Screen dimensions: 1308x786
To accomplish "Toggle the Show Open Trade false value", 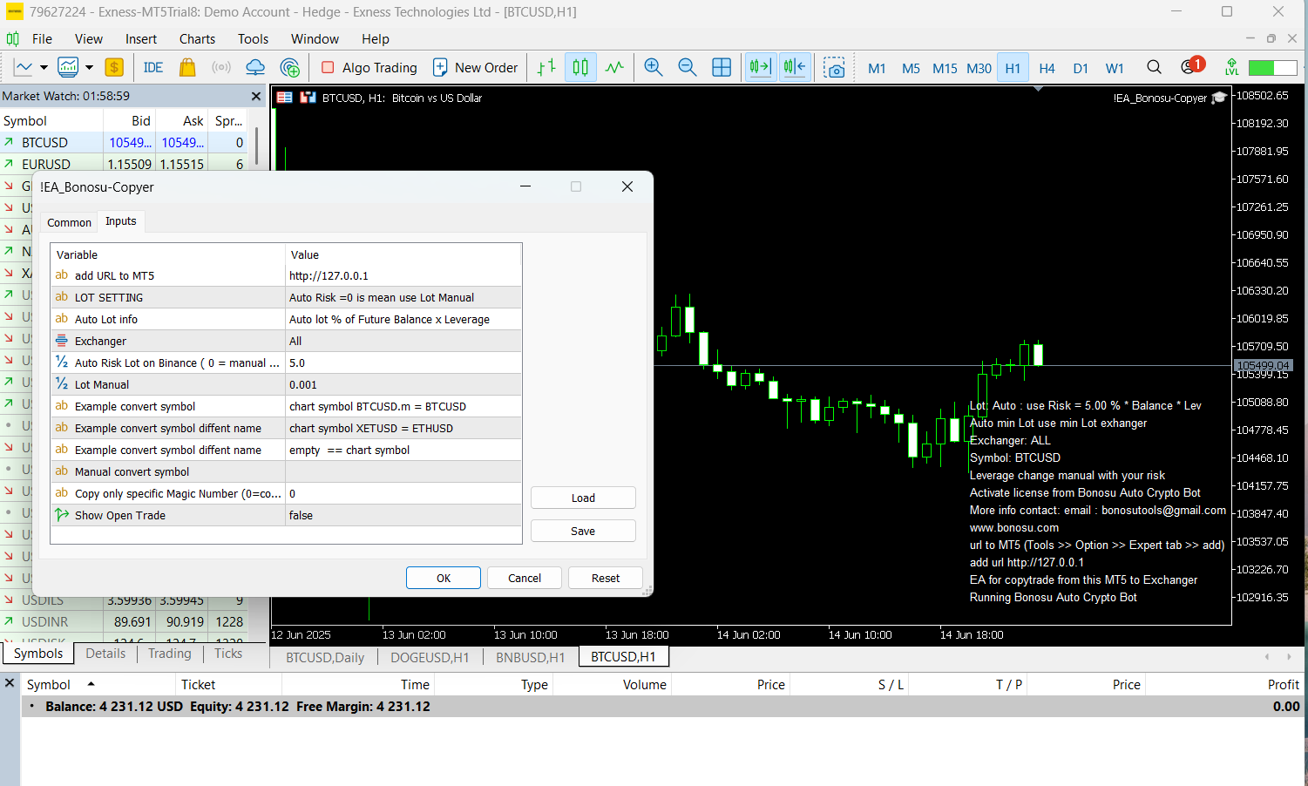I will [x=403, y=515].
